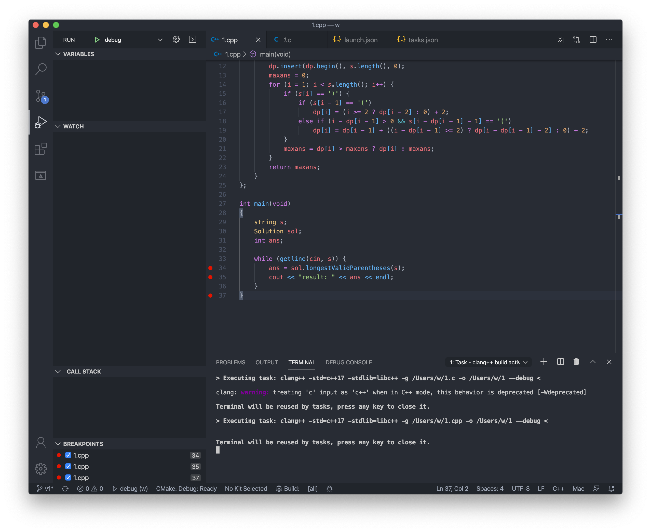Open the terminal task selector dropdown

[x=488, y=362]
